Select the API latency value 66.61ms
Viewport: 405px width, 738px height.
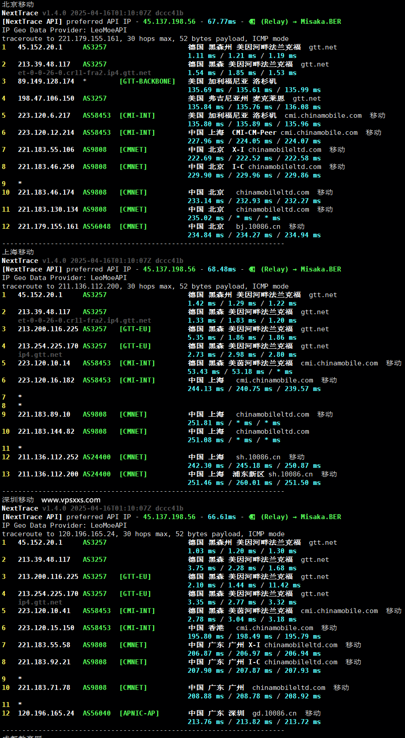pos(222,517)
